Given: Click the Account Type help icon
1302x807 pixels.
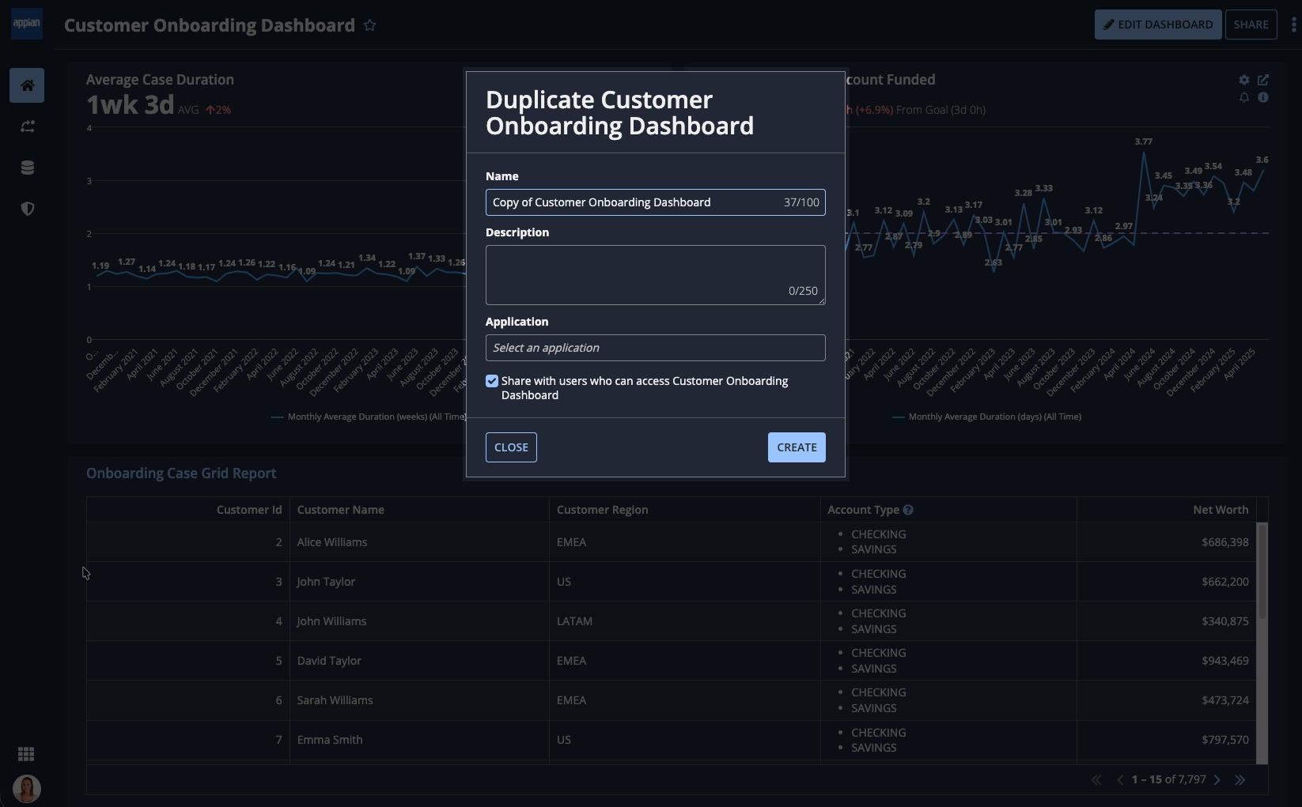Looking at the screenshot, I should pyautogui.click(x=908, y=510).
